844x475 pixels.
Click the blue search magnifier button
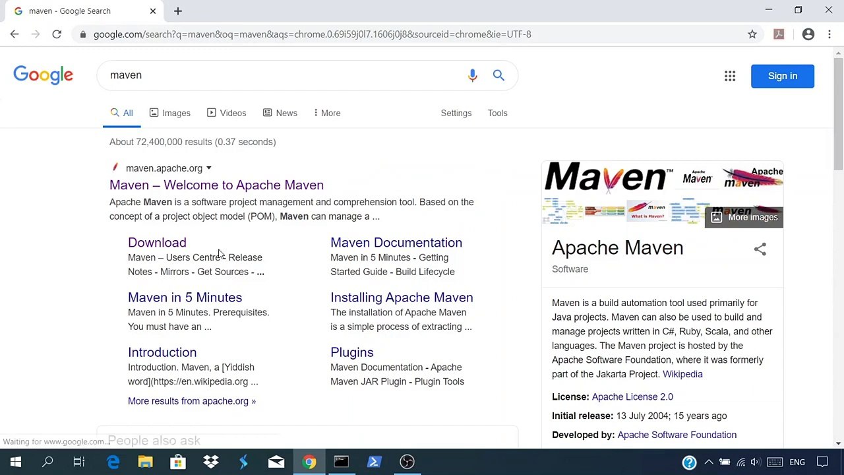coord(498,75)
